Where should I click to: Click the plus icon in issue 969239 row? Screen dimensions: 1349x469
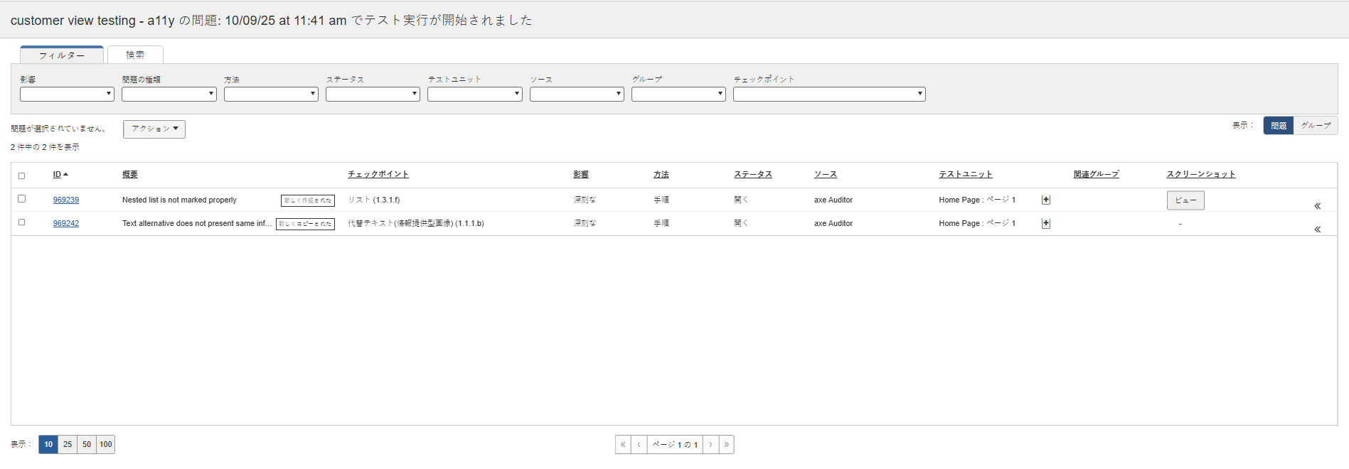tap(1045, 200)
